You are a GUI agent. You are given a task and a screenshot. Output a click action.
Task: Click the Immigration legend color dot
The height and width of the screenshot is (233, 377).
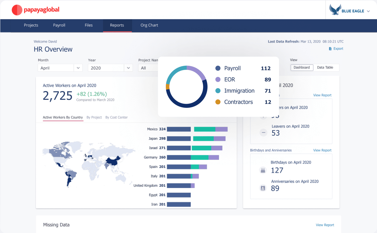(218, 91)
